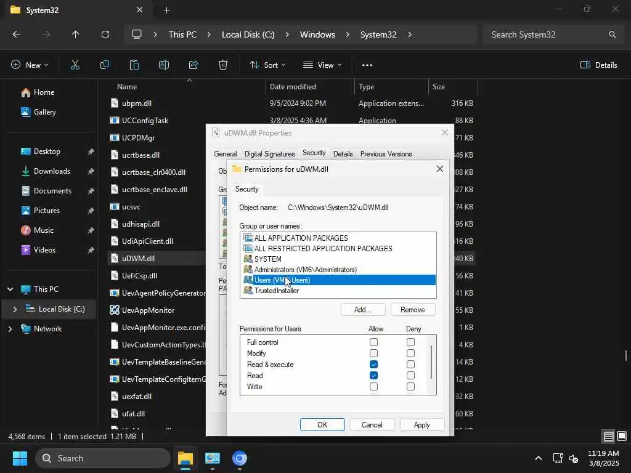
Task: Show hidden system tray icons
Action: (x=539, y=458)
